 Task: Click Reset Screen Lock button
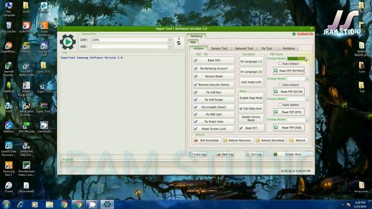pos(214,129)
